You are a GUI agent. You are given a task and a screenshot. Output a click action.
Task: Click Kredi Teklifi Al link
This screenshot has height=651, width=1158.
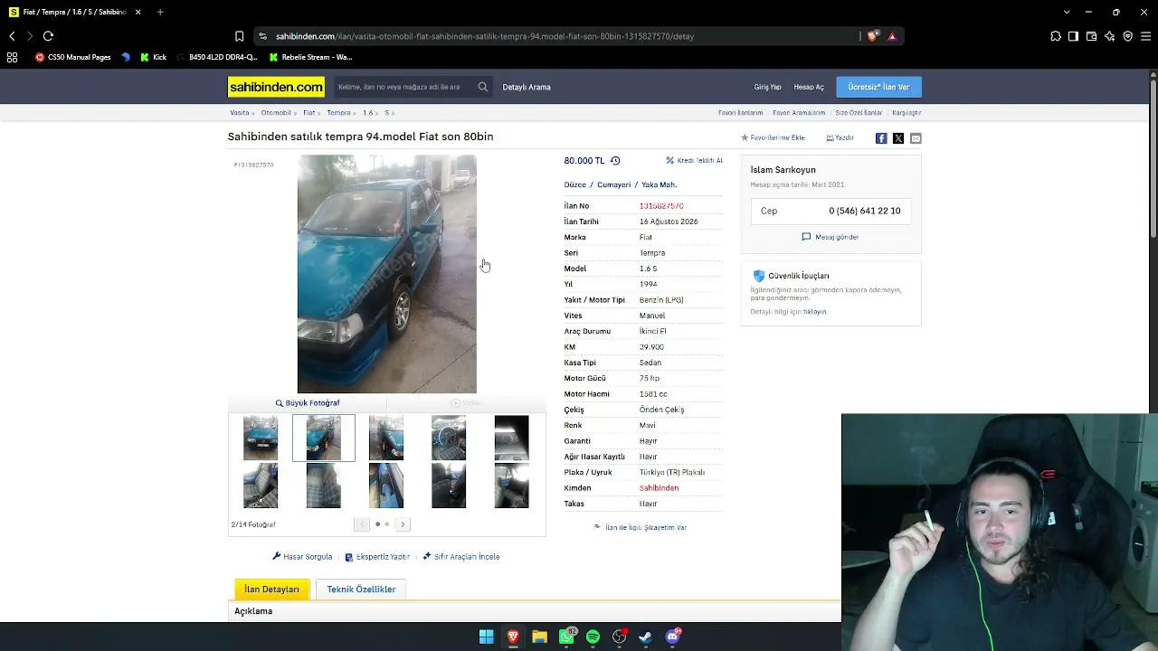[694, 161]
